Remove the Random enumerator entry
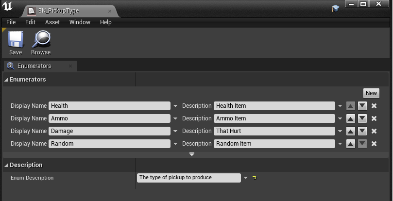Screen dimensions: 393x201 coord(374,144)
